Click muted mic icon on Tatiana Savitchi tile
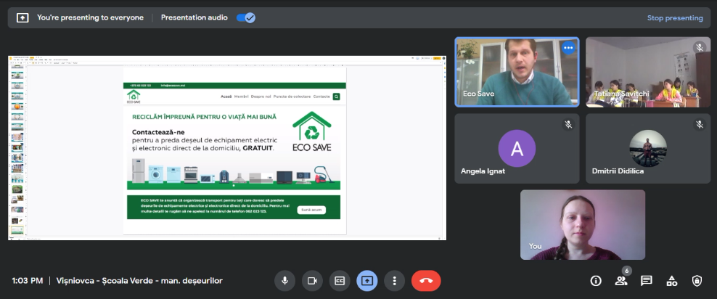The width and height of the screenshot is (717, 299). click(699, 48)
